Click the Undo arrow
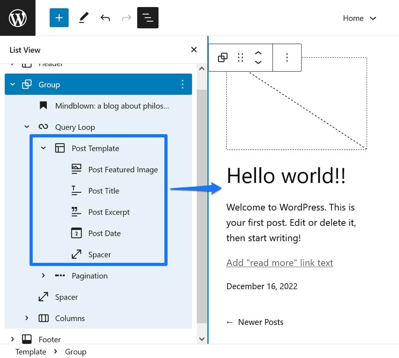 point(105,18)
